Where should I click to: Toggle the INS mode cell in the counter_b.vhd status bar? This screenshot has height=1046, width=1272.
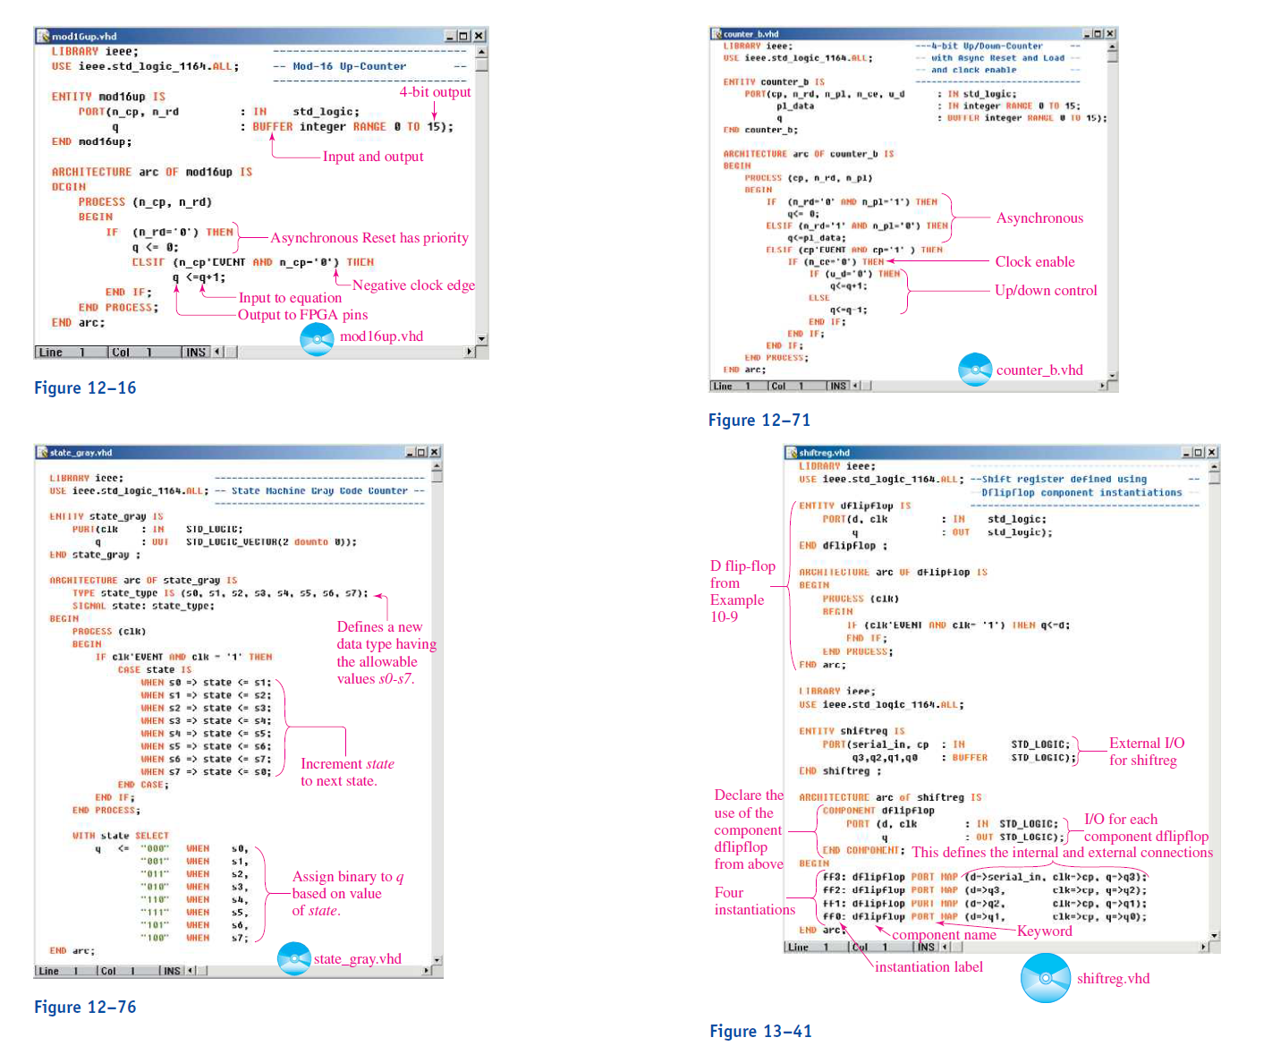point(837,386)
